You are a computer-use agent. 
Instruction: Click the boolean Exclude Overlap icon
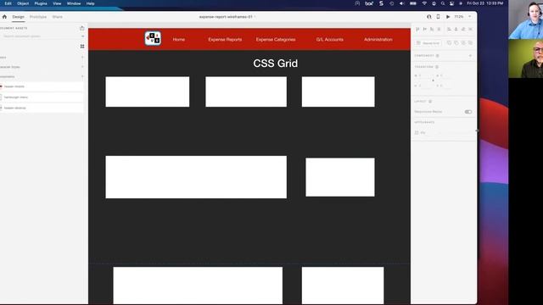pyautogui.click(x=470, y=43)
